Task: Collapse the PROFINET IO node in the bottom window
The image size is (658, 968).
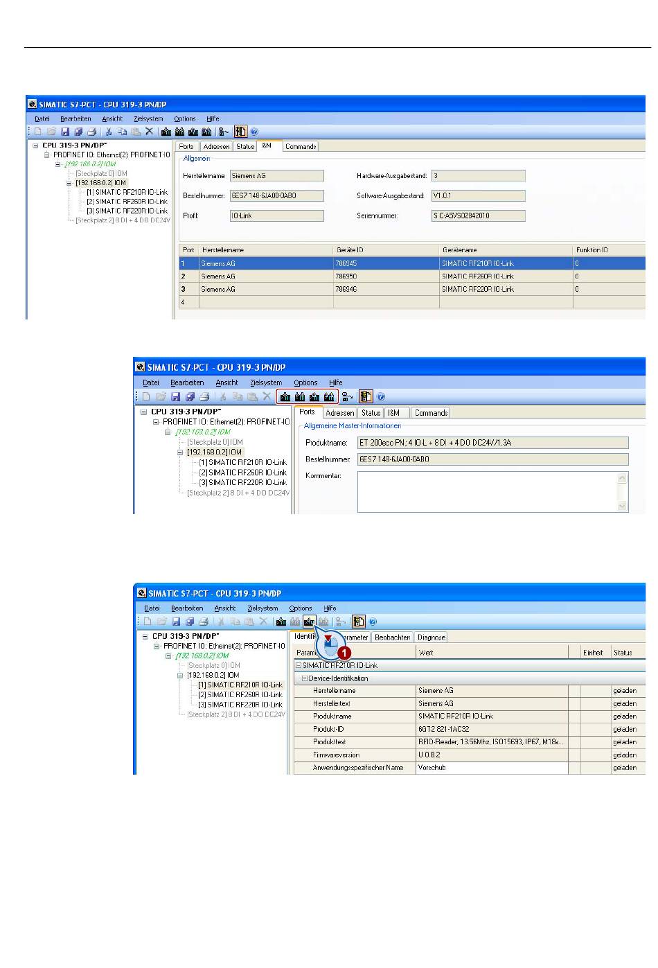Action: (x=157, y=646)
